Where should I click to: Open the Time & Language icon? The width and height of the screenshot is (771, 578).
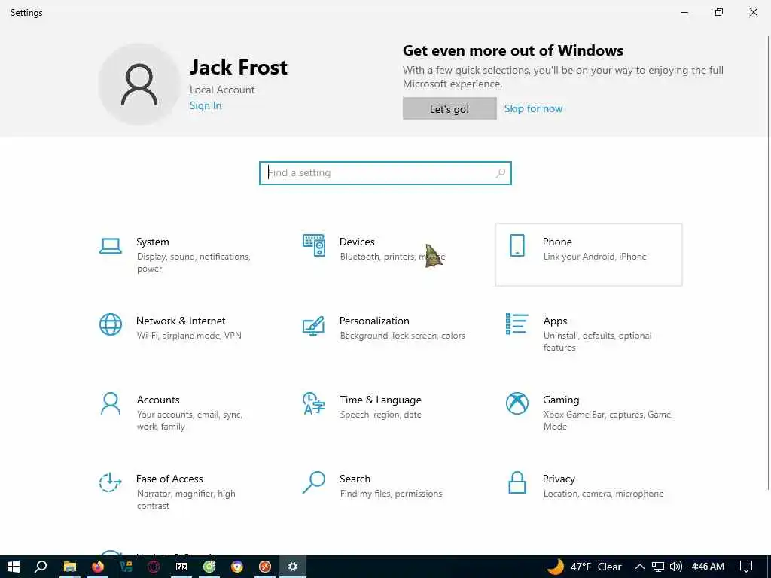[314, 403]
